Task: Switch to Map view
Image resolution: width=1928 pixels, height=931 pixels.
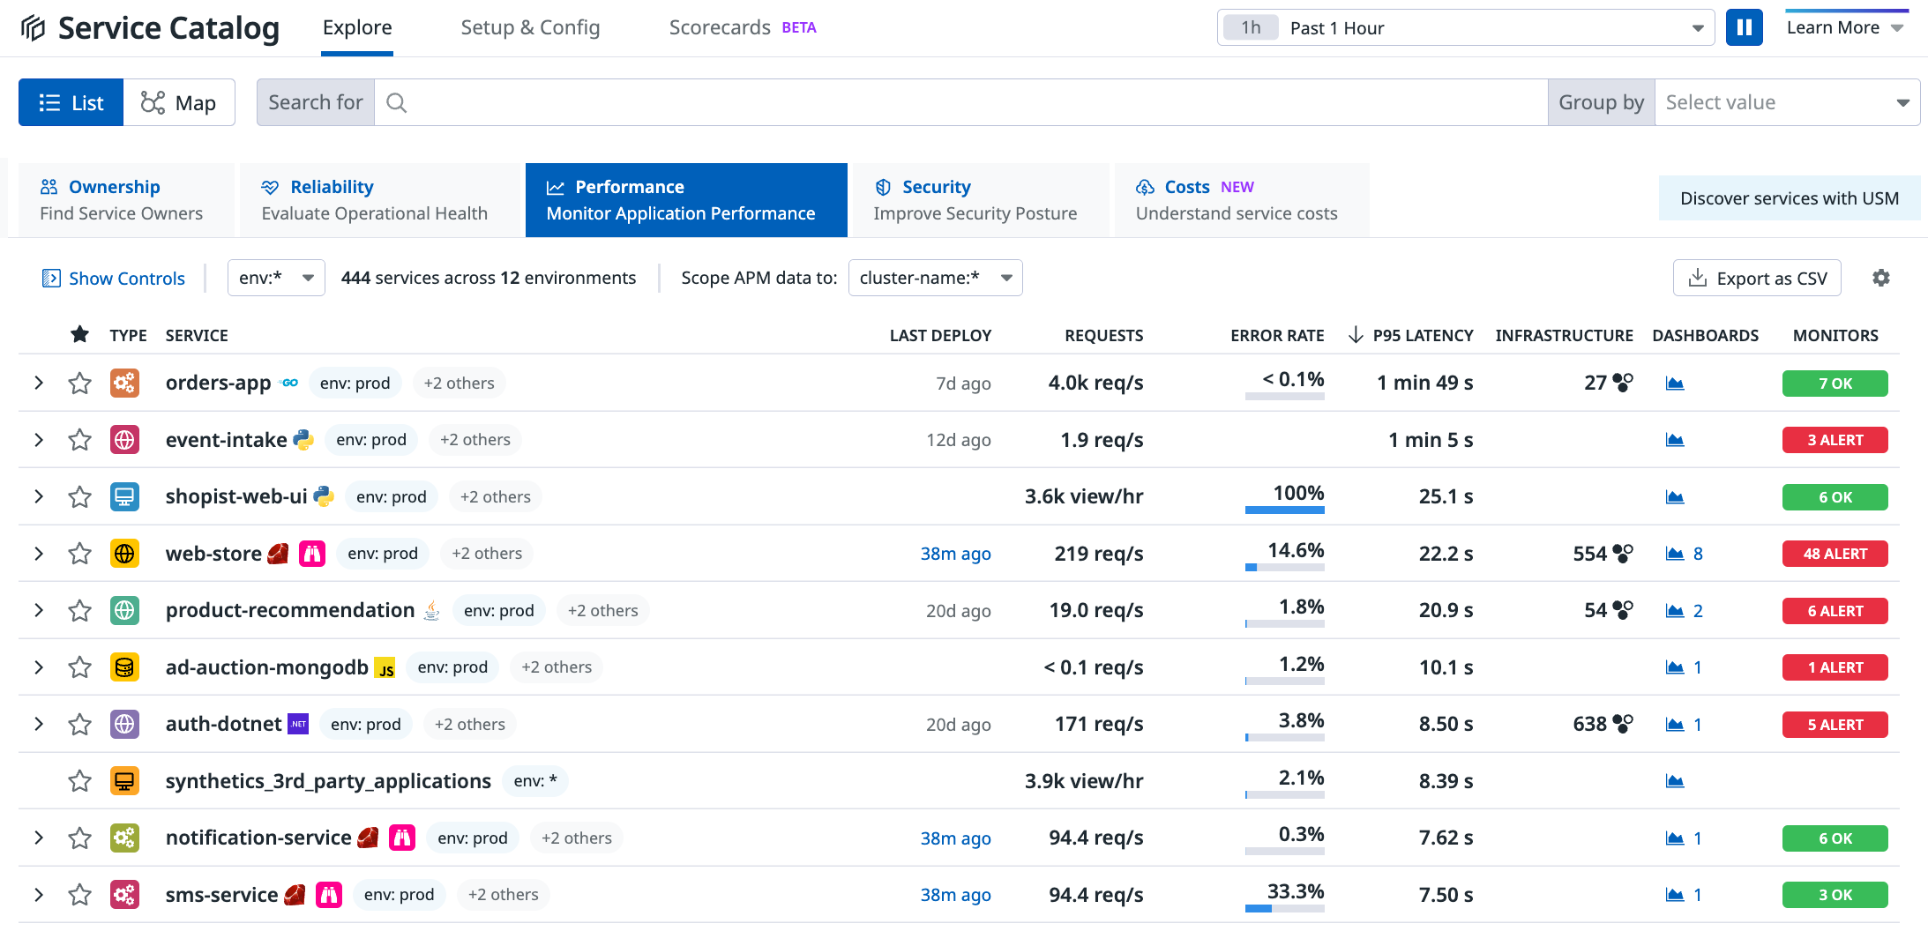Action: click(x=179, y=102)
